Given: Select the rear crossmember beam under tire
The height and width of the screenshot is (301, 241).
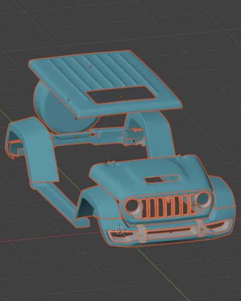Looking at the screenshot, I should (x=89, y=137).
